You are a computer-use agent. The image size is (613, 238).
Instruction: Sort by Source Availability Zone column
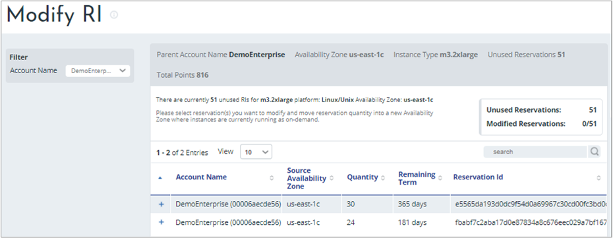pyautogui.click(x=306, y=178)
